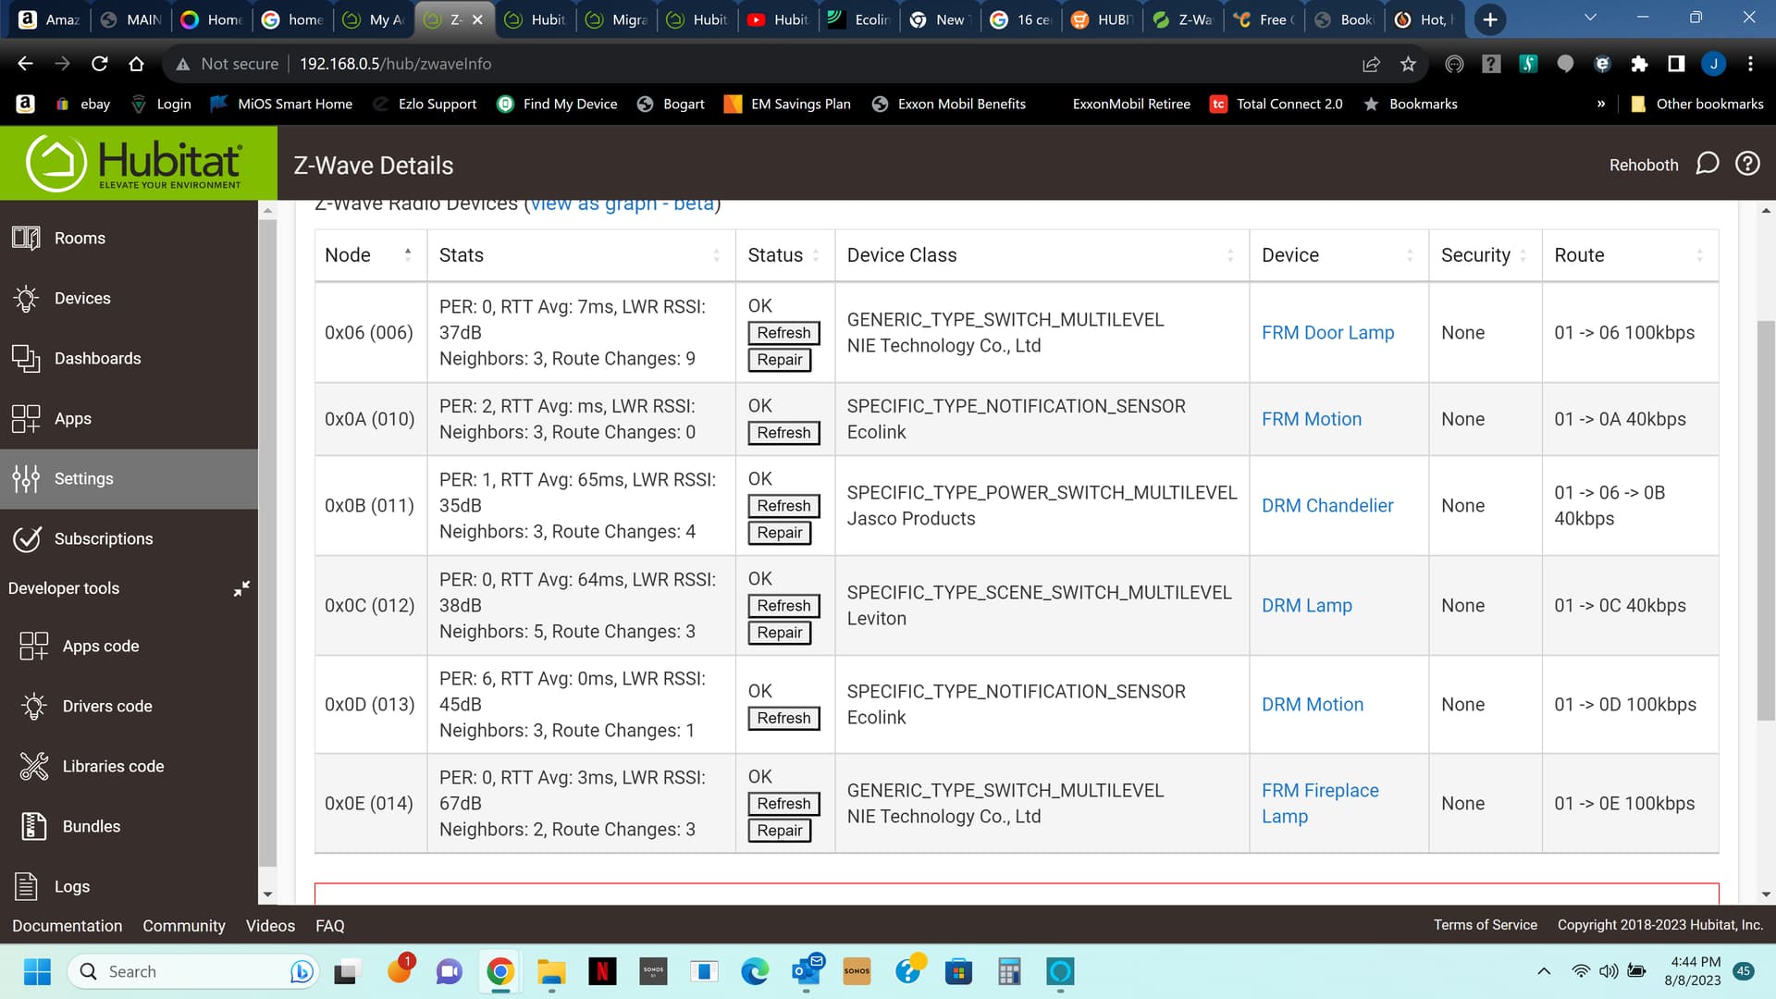The width and height of the screenshot is (1776, 999).
Task: Click the help question mark icon
Action: [x=1747, y=164]
